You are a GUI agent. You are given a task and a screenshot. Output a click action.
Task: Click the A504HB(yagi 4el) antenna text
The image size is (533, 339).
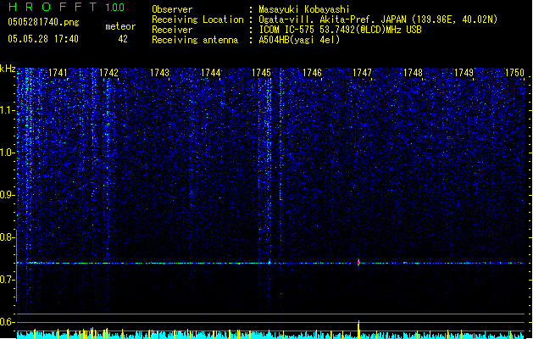tap(299, 40)
